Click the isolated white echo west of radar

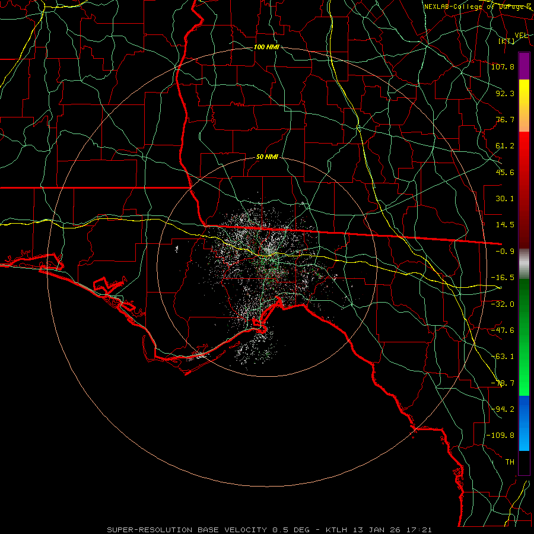click(176, 249)
